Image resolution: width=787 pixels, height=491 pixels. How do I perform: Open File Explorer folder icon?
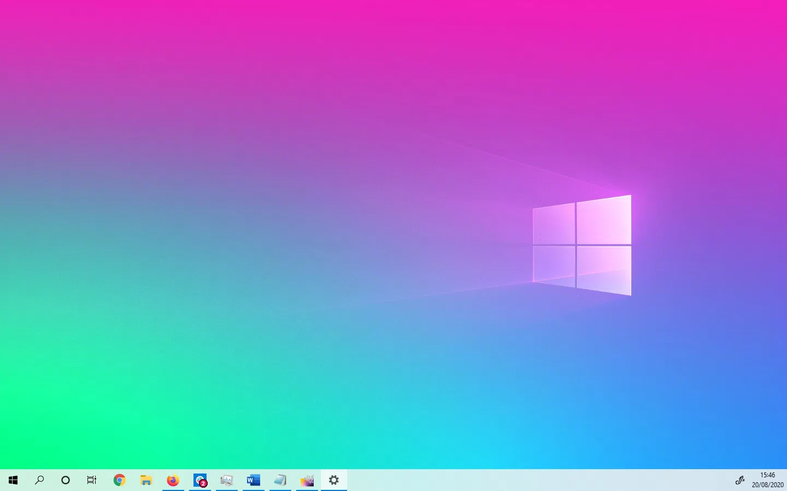tap(146, 480)
